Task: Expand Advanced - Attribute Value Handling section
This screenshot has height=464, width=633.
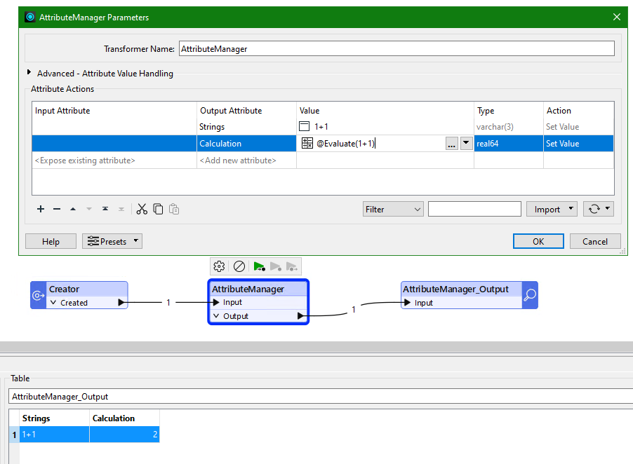Action: coord(29,72)
